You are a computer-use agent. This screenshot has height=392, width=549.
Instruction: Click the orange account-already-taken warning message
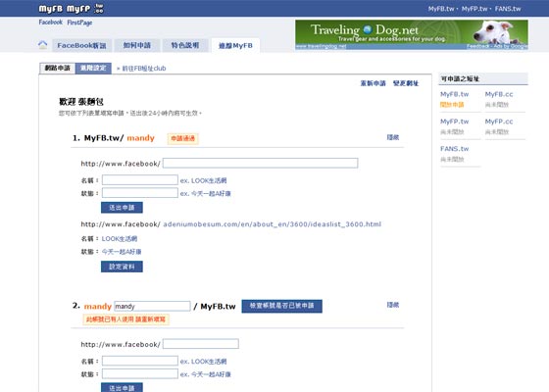click(125, 319)
